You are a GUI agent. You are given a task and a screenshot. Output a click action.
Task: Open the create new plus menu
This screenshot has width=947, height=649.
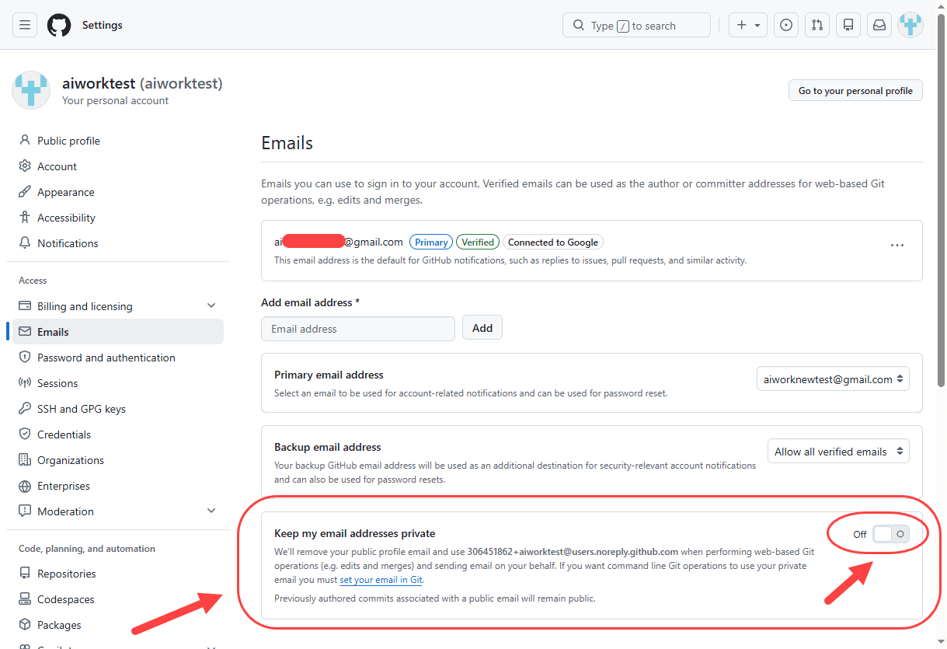(748, 25)
